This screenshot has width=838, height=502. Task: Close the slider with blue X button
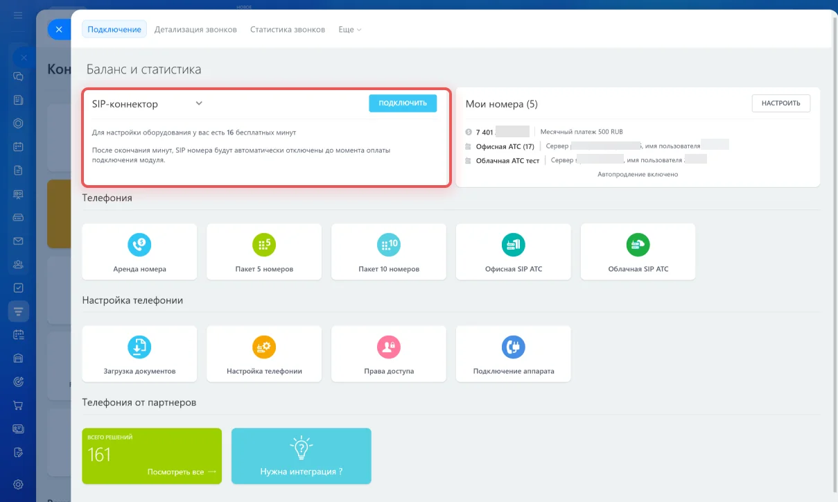click(59, 29)
